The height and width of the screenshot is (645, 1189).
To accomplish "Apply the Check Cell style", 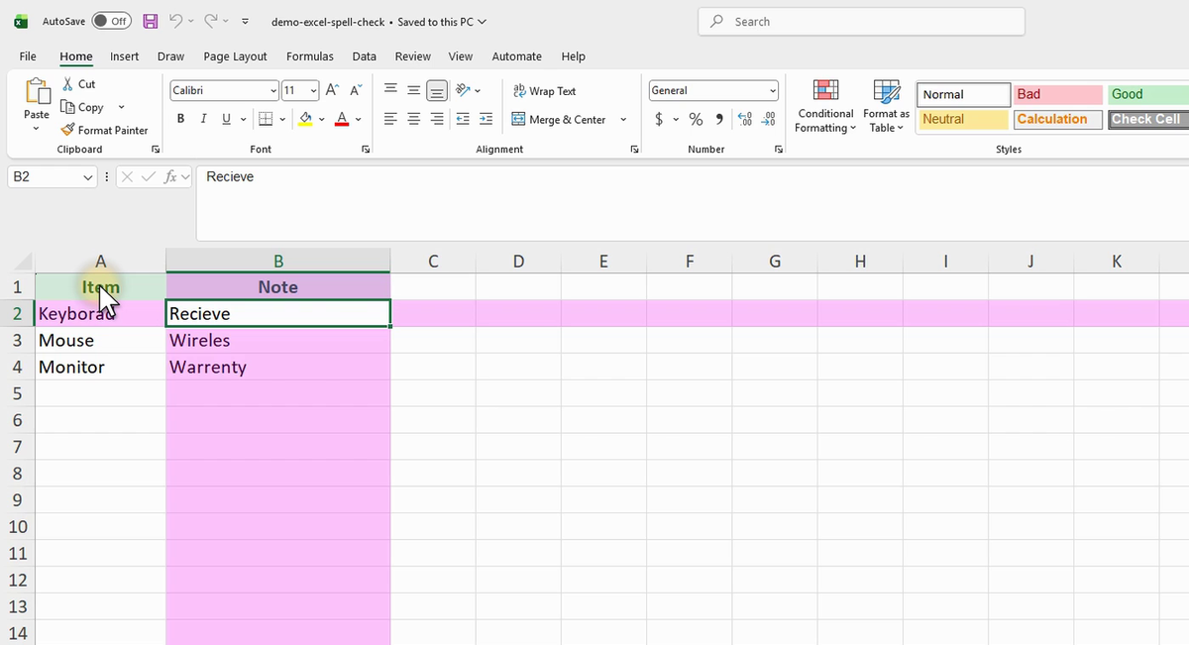I will [x=1148, y=119].
